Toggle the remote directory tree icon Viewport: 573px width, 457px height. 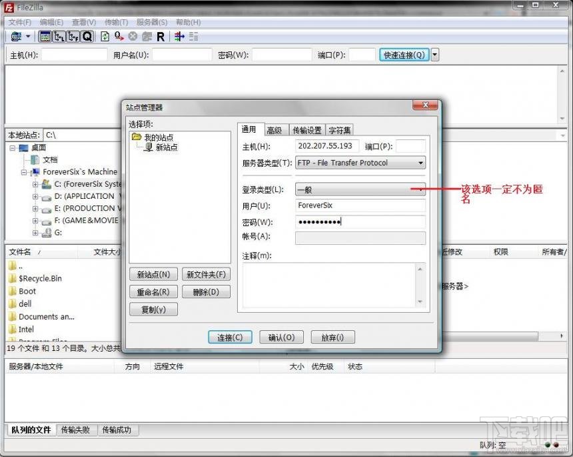coord(73,37)
